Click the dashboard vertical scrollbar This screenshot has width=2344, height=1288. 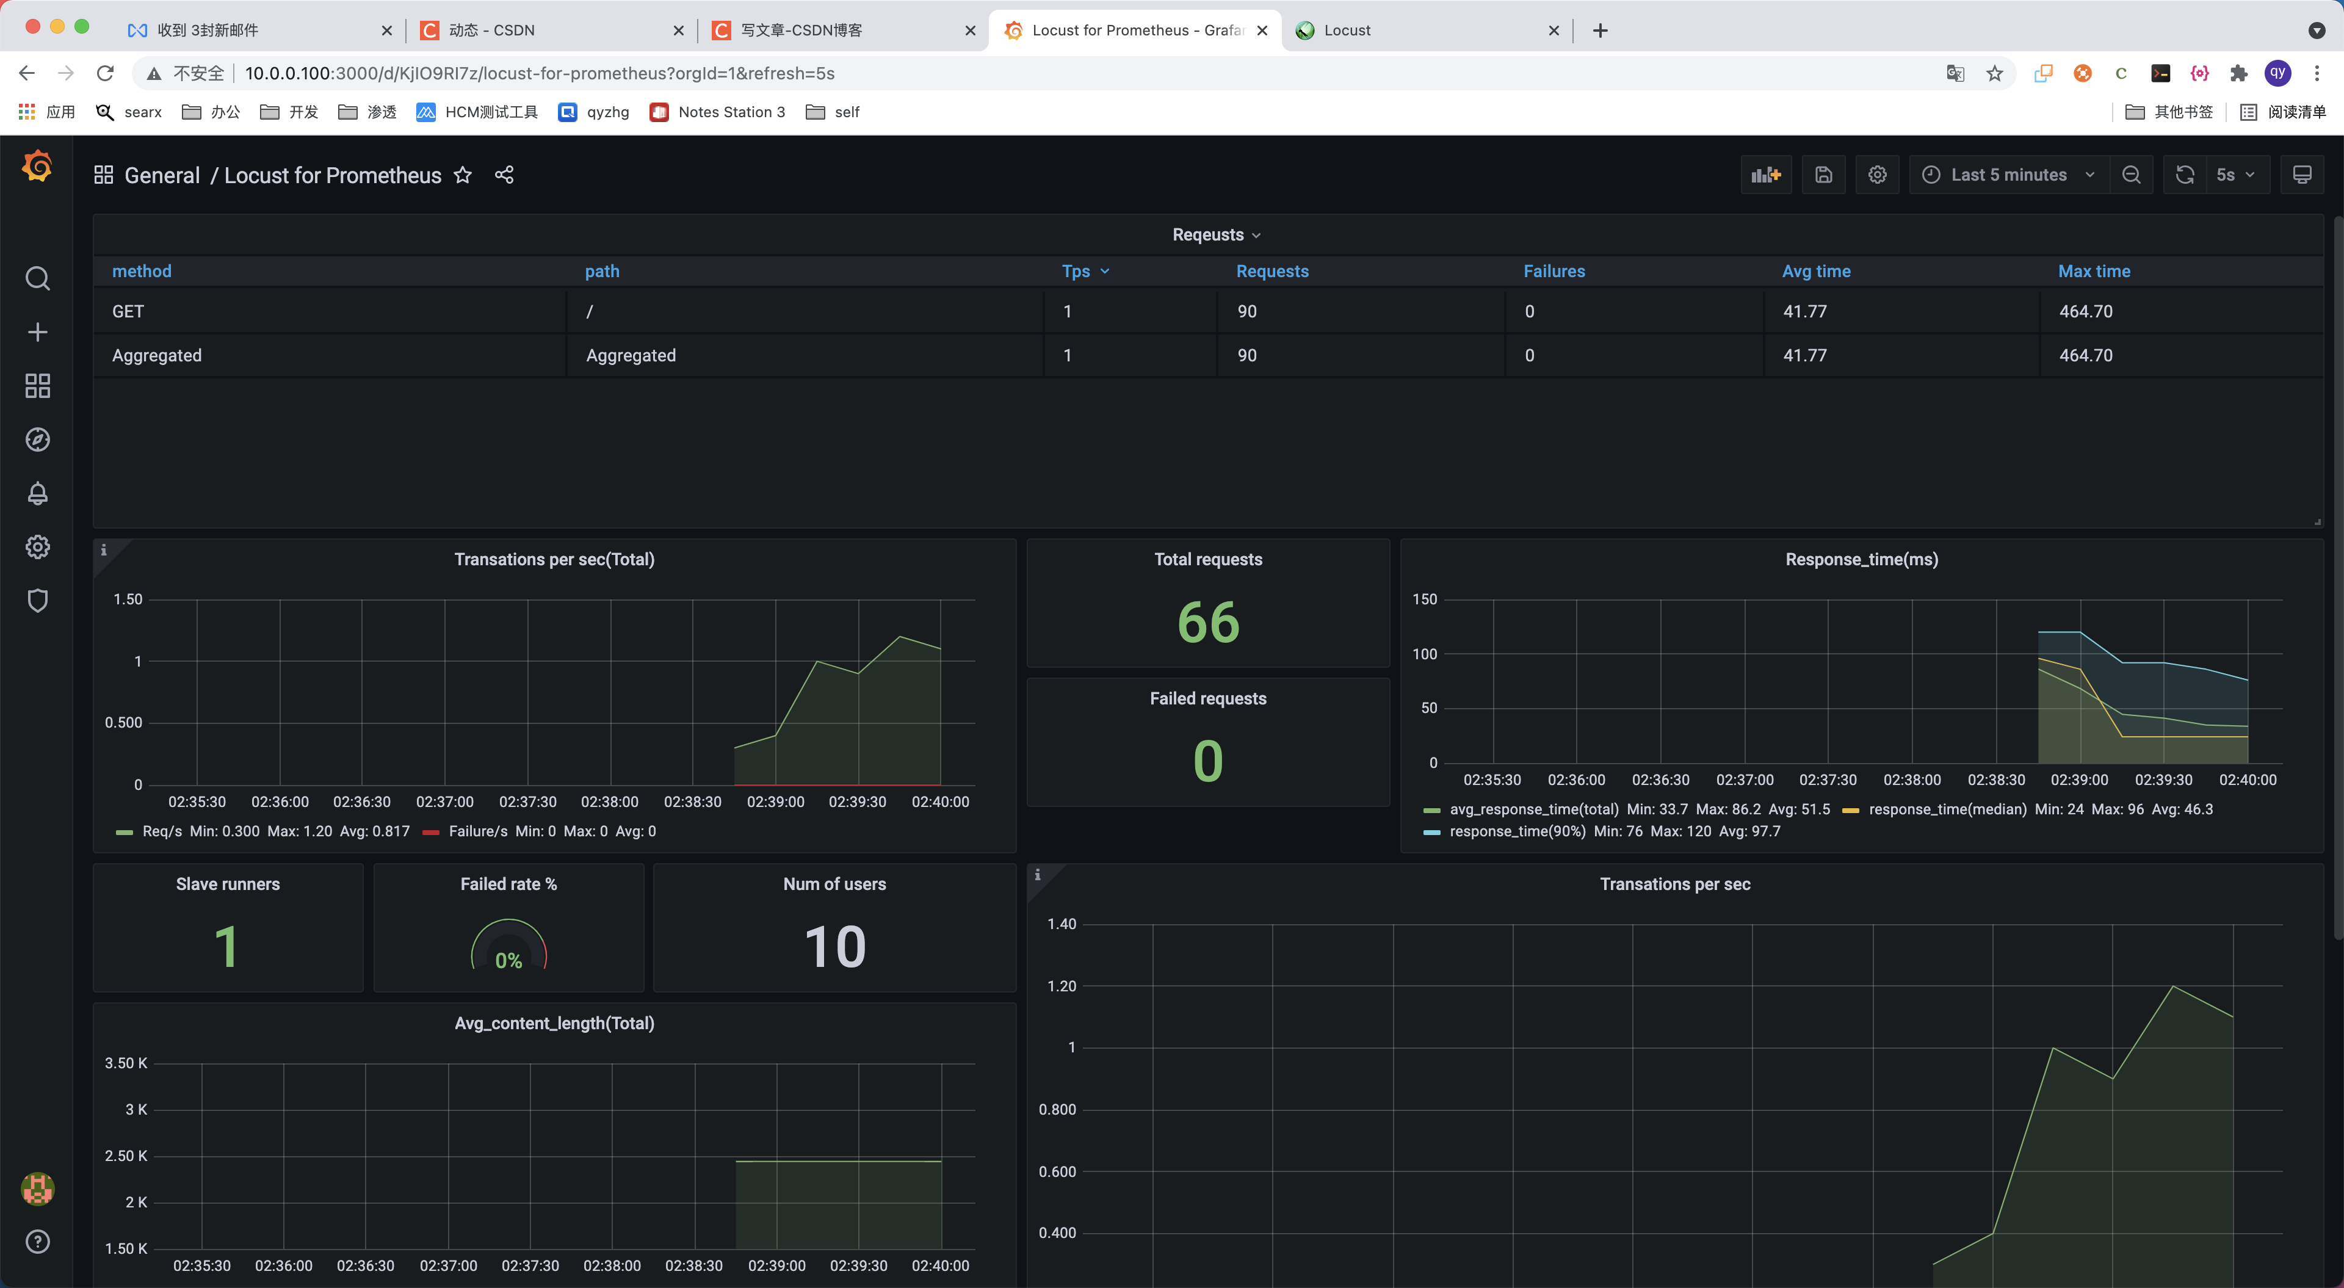(2339, 578)
